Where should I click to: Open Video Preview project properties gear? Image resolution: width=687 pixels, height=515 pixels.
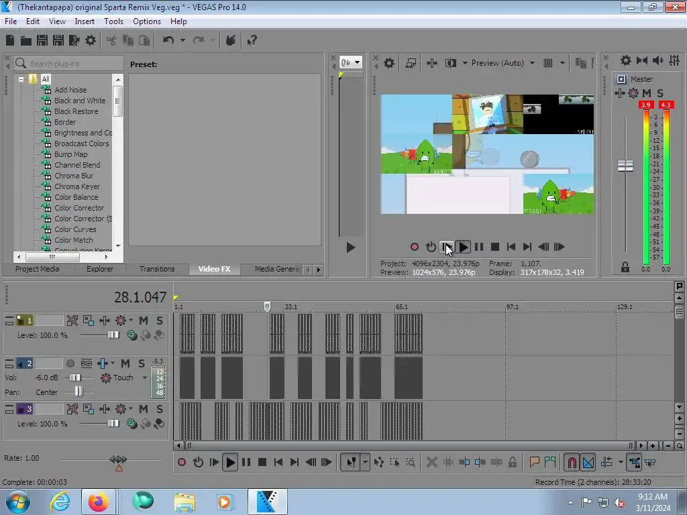(x=388, y=63)
